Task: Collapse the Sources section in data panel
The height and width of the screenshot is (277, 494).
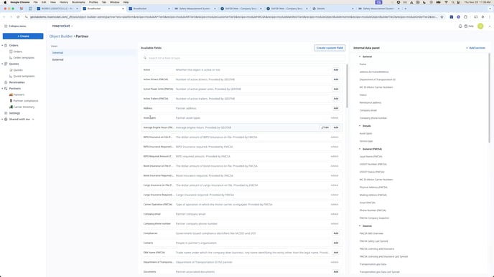Action: (x=360, y=225)
